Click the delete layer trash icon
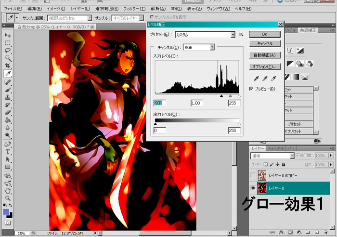Viewport: 337px width, 237px height. (326, 232)
